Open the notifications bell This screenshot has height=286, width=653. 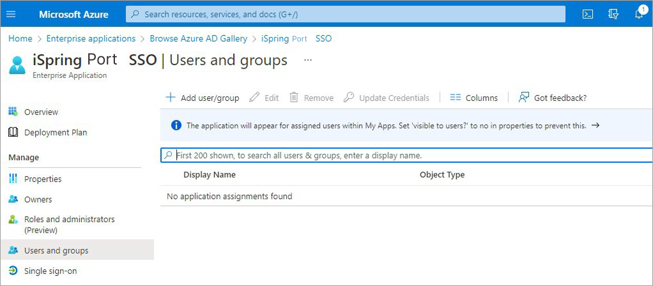pos(639,13)
